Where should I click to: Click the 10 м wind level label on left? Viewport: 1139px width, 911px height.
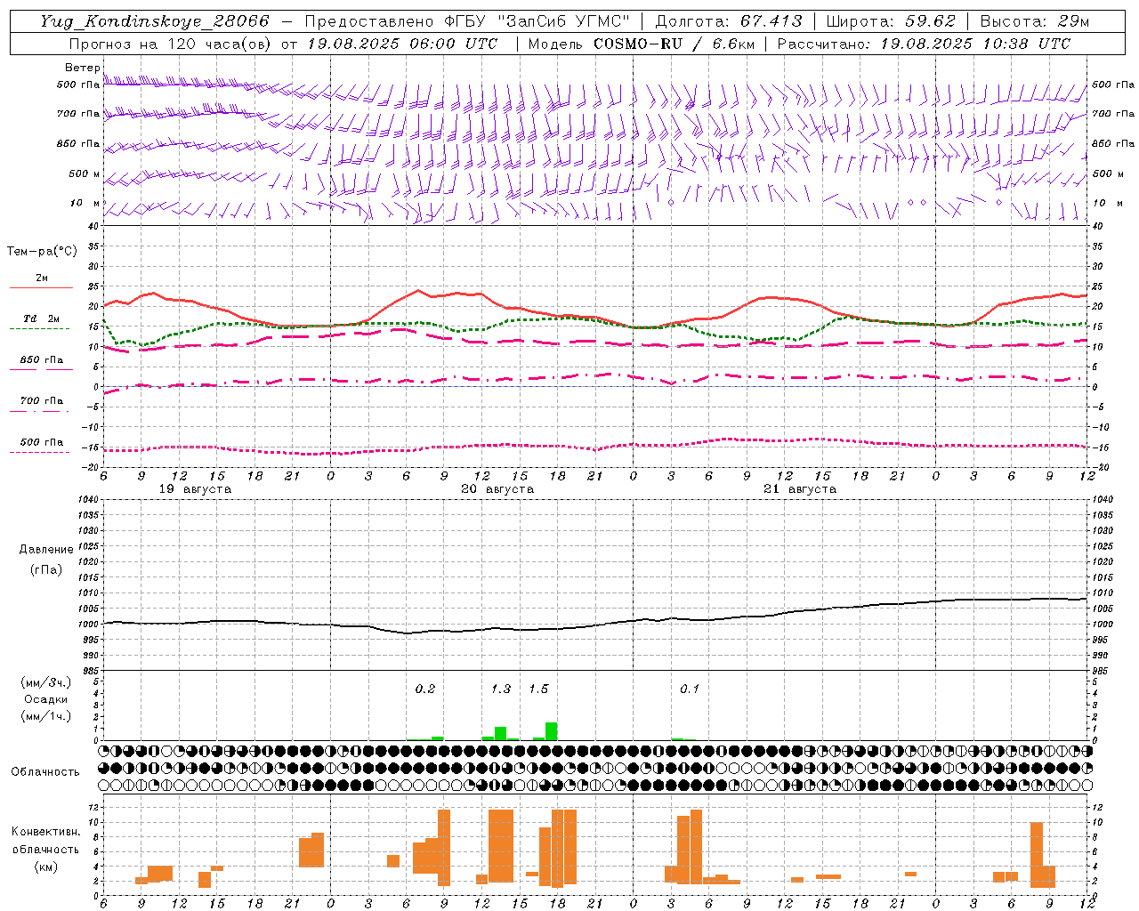(85, 203)
